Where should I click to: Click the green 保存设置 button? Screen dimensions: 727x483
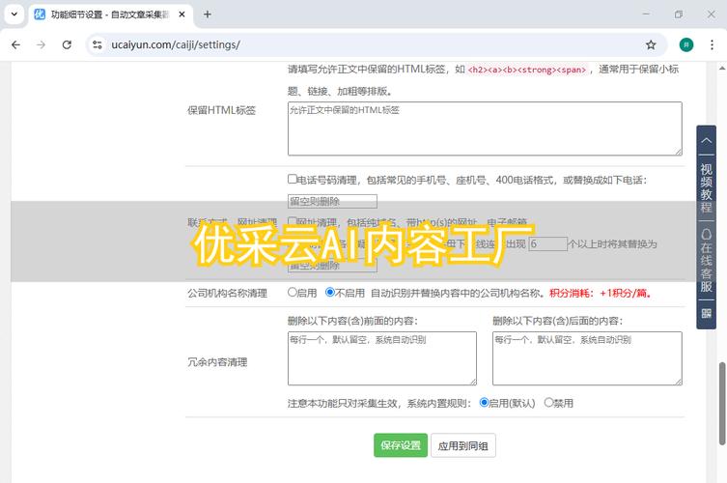401,445
